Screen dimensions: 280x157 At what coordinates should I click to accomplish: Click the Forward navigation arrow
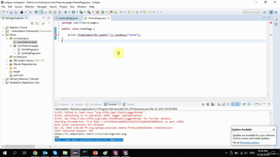click(157, 12)
